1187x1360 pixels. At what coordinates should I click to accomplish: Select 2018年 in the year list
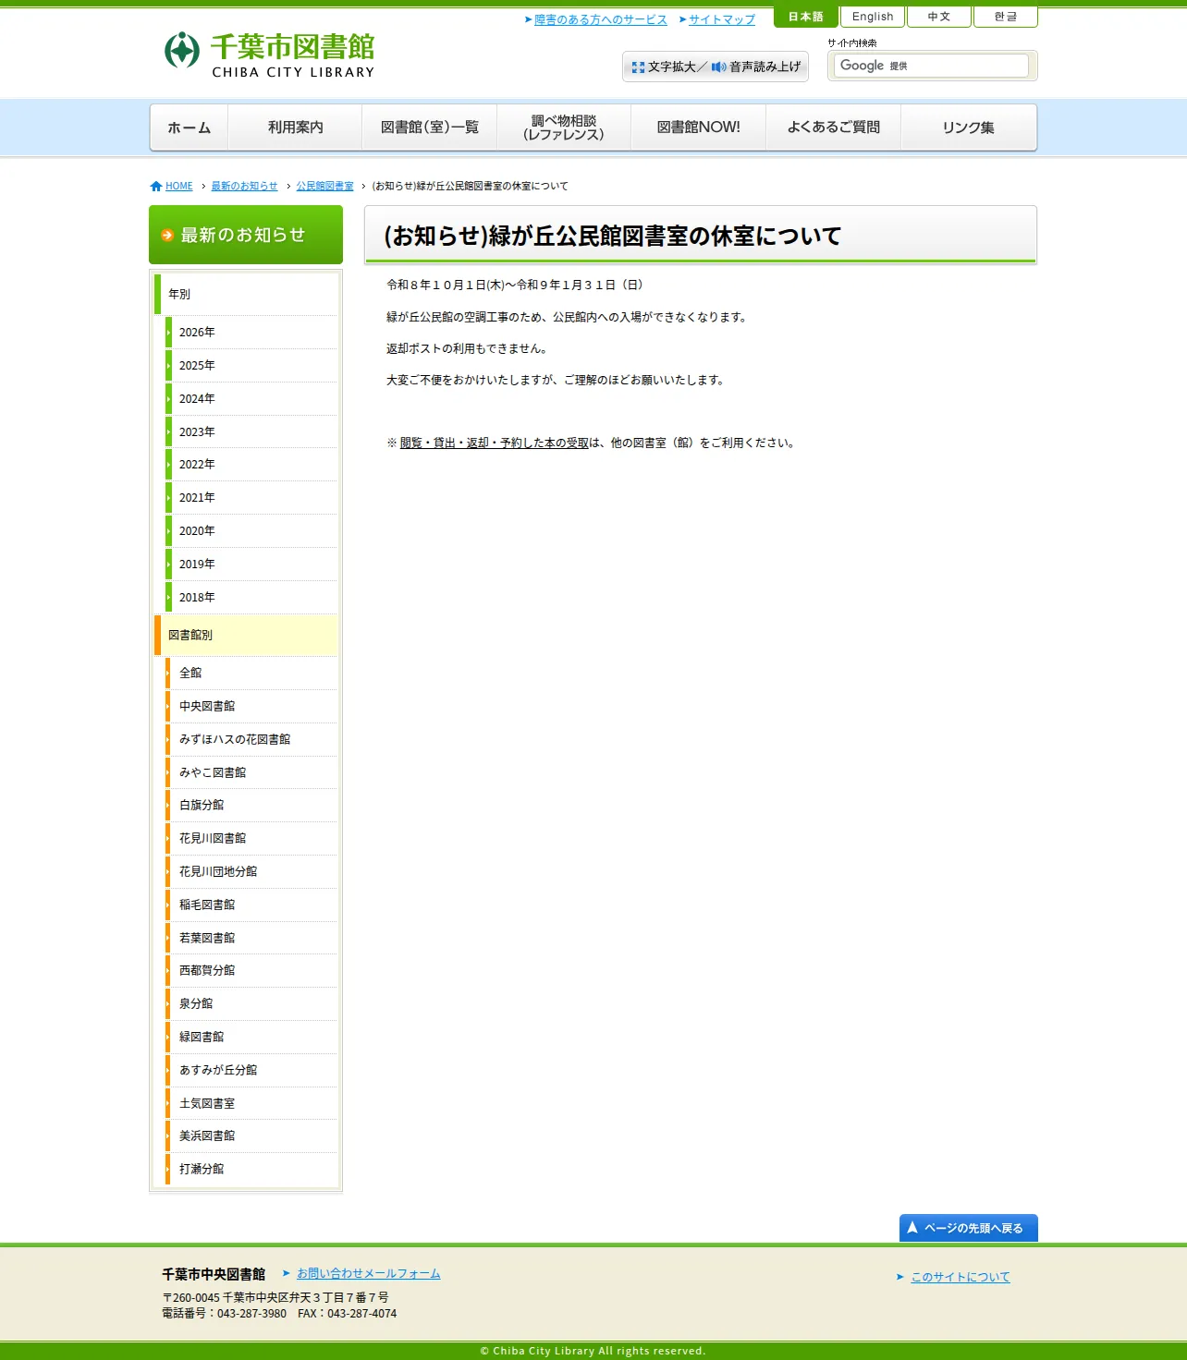[x=251, y=598]
